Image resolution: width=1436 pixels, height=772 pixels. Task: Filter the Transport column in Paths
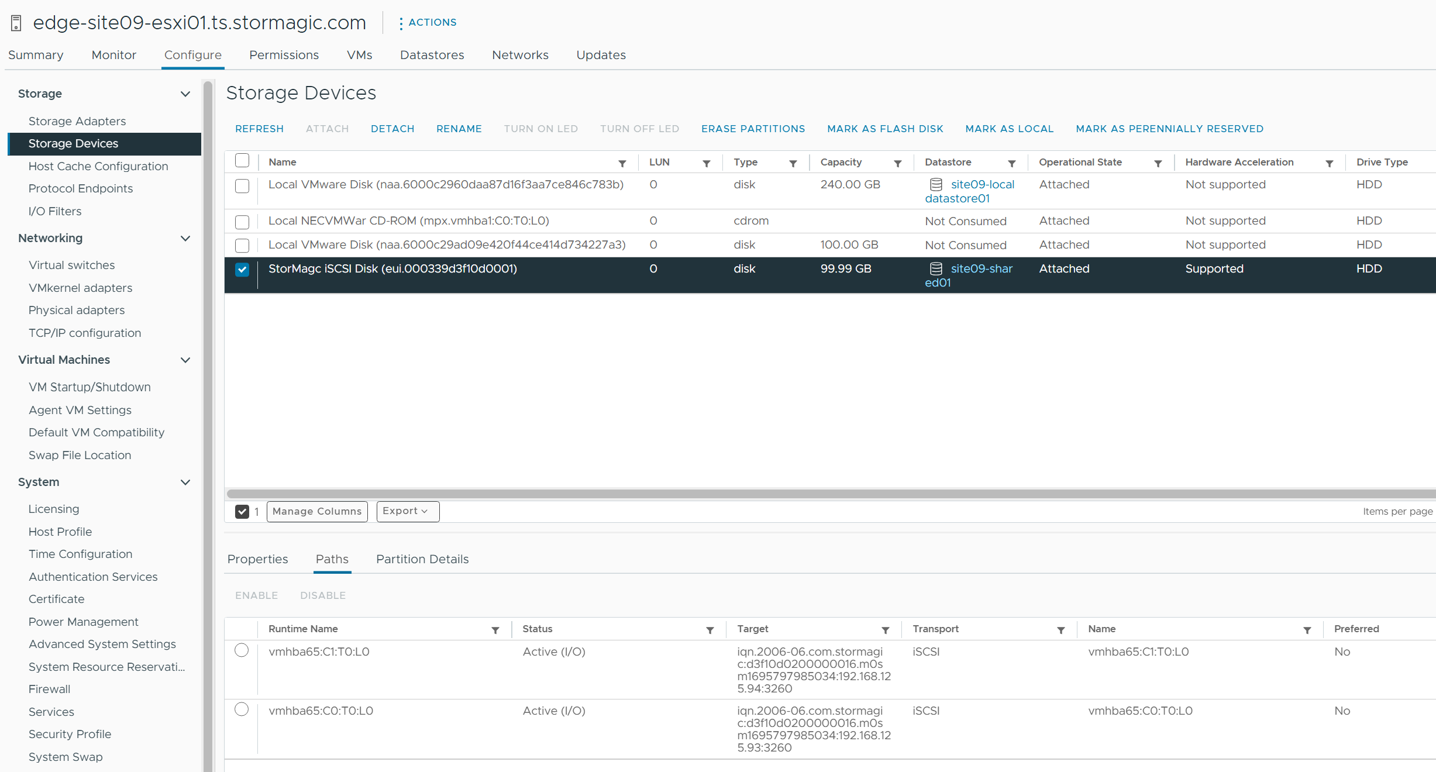[1061, 630]
